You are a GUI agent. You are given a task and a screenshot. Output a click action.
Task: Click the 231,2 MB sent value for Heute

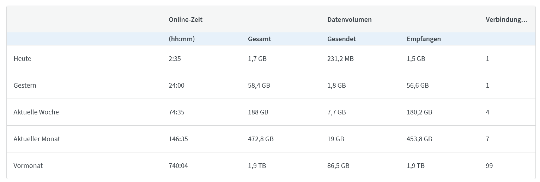pos(340,59)
